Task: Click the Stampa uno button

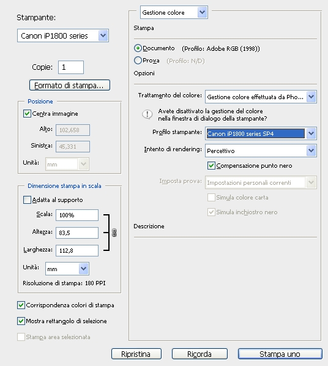Action: (x=280, y=354)
